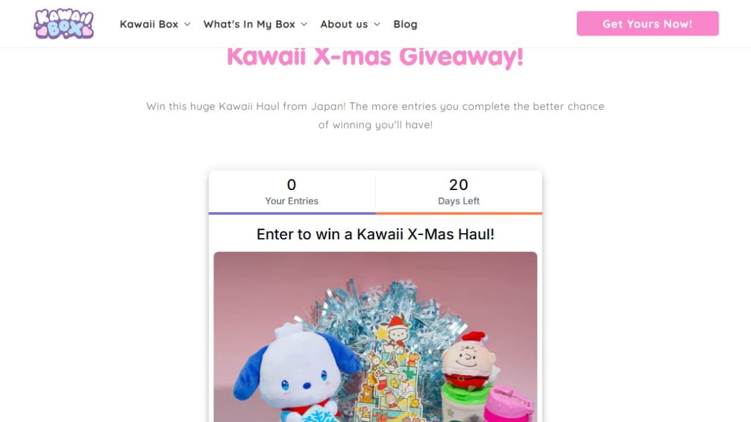
Task: Select the Your Entries tab
Action: pos(292,192)
